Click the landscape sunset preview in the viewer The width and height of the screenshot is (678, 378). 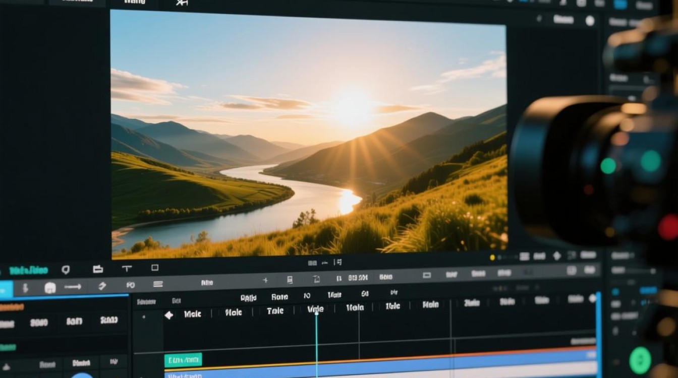[309, 134]
